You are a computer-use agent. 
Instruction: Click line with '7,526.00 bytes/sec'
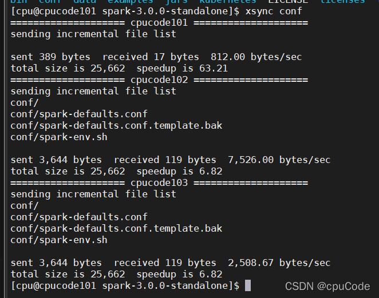pyautogui.click(x=171, y=160)
